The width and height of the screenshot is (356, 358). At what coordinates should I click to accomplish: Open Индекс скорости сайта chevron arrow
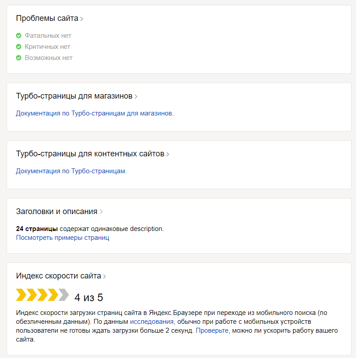[x=105, y=276]
